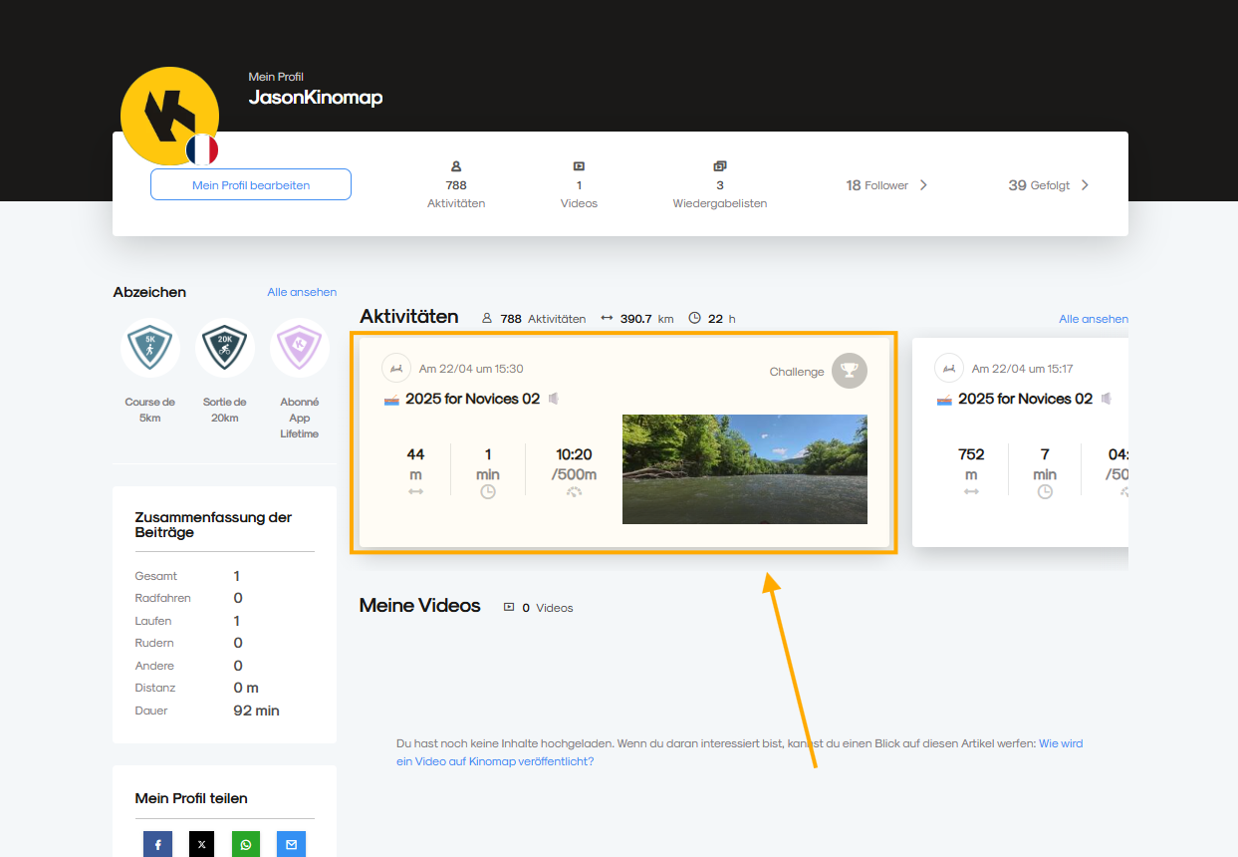This screenshot has width=1238, height=857.
Task: Click the speaker icon next to first '2025 for Novices 02'
Action: 554,399
